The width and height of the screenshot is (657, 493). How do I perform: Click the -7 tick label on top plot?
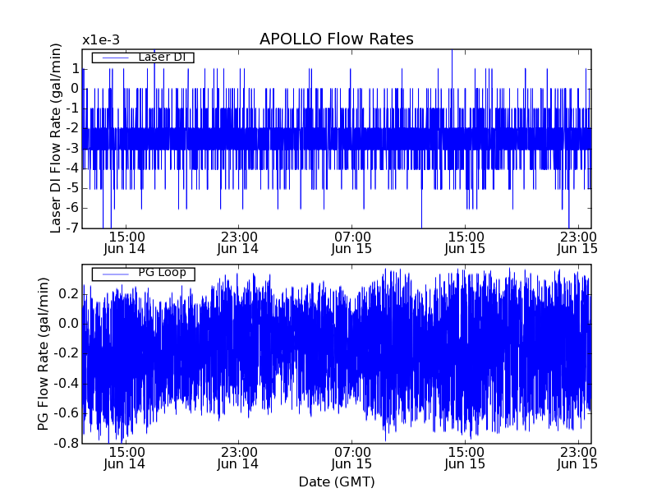pos(72,228)
